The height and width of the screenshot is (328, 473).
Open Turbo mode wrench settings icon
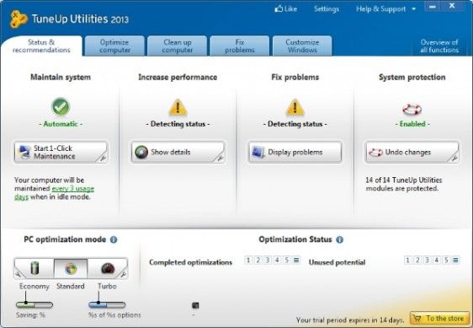tap(123, 274)
